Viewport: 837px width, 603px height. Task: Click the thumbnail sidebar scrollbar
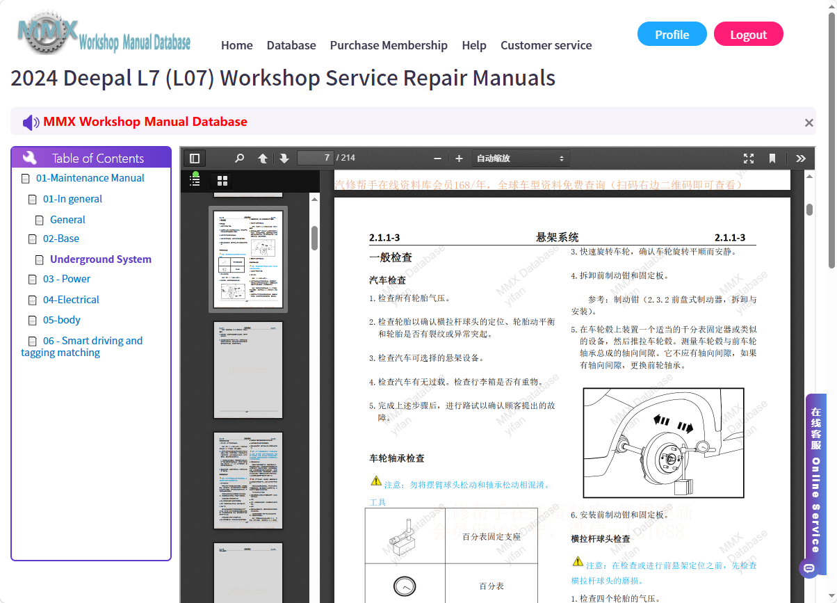click(314, 239)
